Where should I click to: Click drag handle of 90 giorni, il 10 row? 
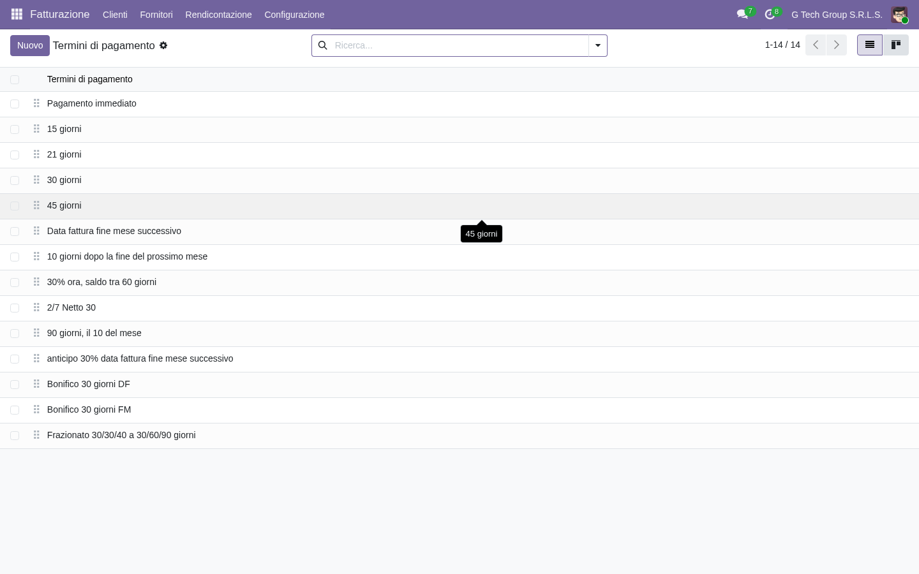click(x=36, y=333)
